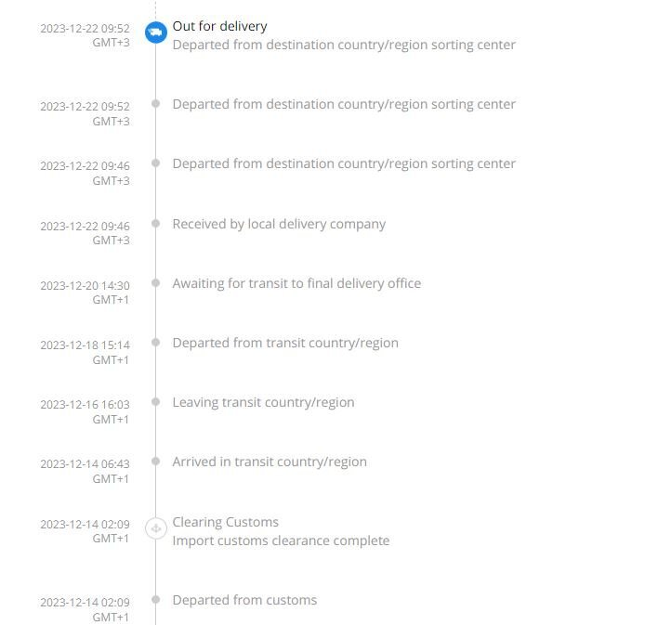Click 'Received by local delivery company' entry
This screenshot has width=671, height=625.
[x=279, y=224]
